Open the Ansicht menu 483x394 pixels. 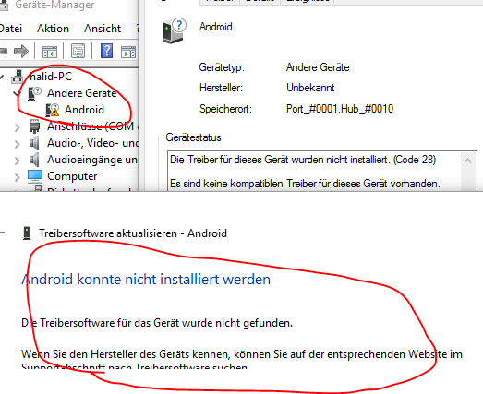click(103, 29)
